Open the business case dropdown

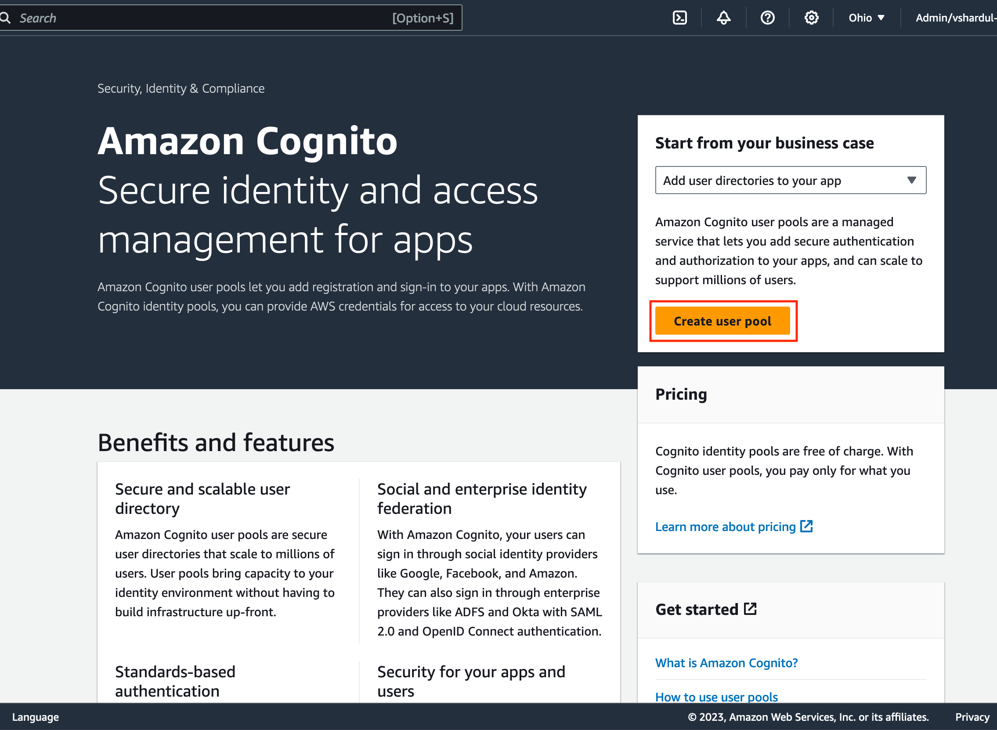(790, 180)
